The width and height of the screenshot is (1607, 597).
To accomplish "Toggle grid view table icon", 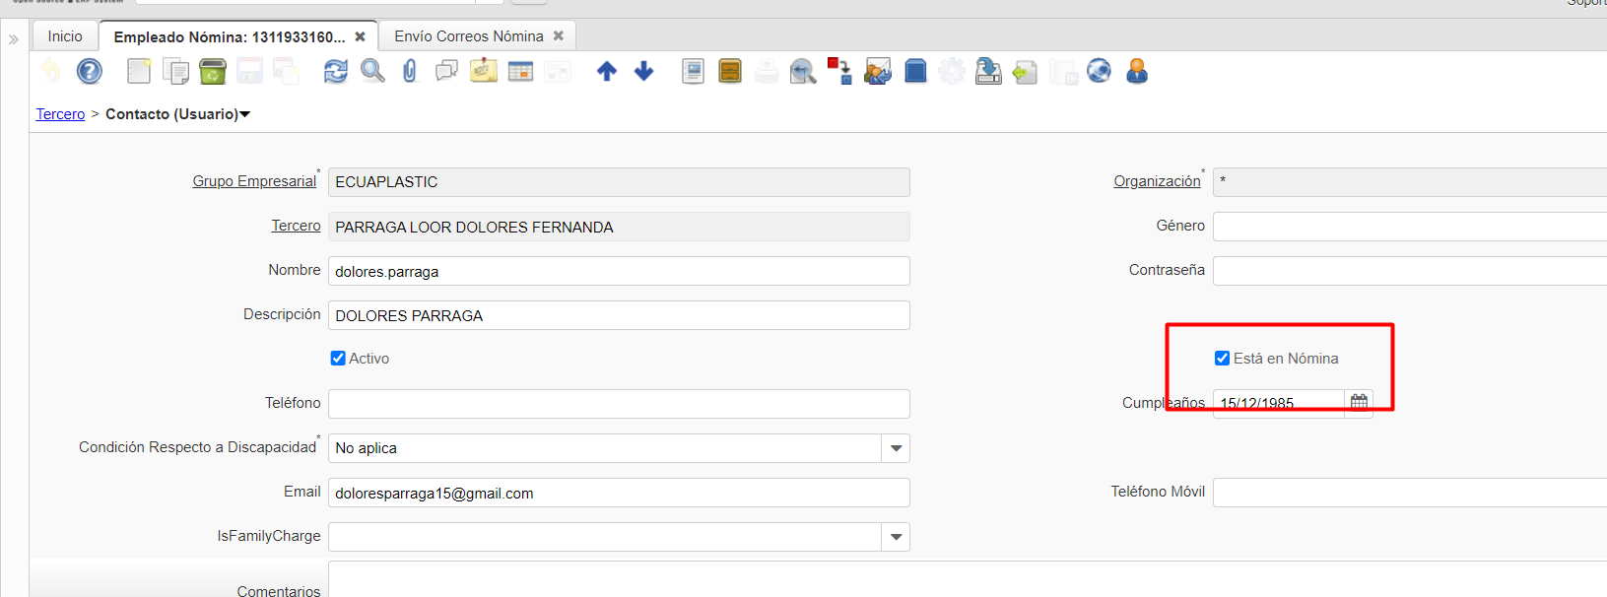I will (x=520, y=71).
